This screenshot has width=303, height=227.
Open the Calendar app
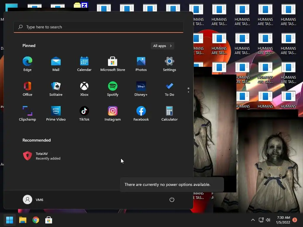(x=84, y=64)
